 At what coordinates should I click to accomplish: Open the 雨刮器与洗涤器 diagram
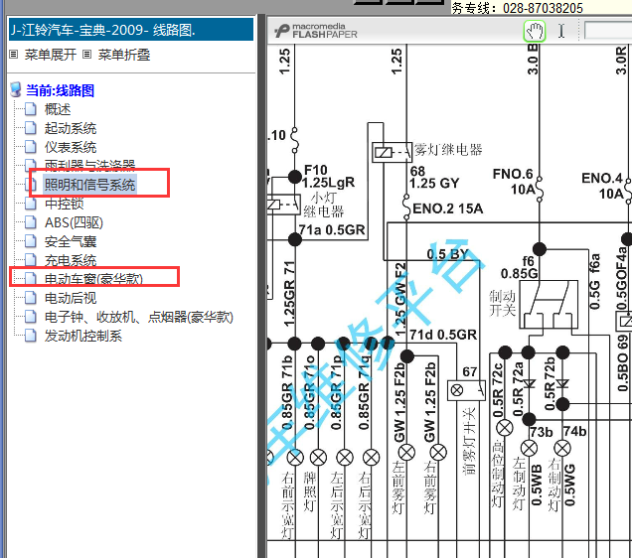point(89,165)
